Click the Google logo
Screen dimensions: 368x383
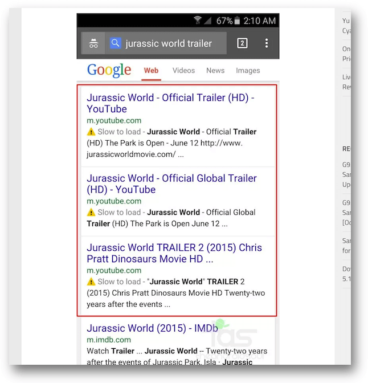point(109,70)
